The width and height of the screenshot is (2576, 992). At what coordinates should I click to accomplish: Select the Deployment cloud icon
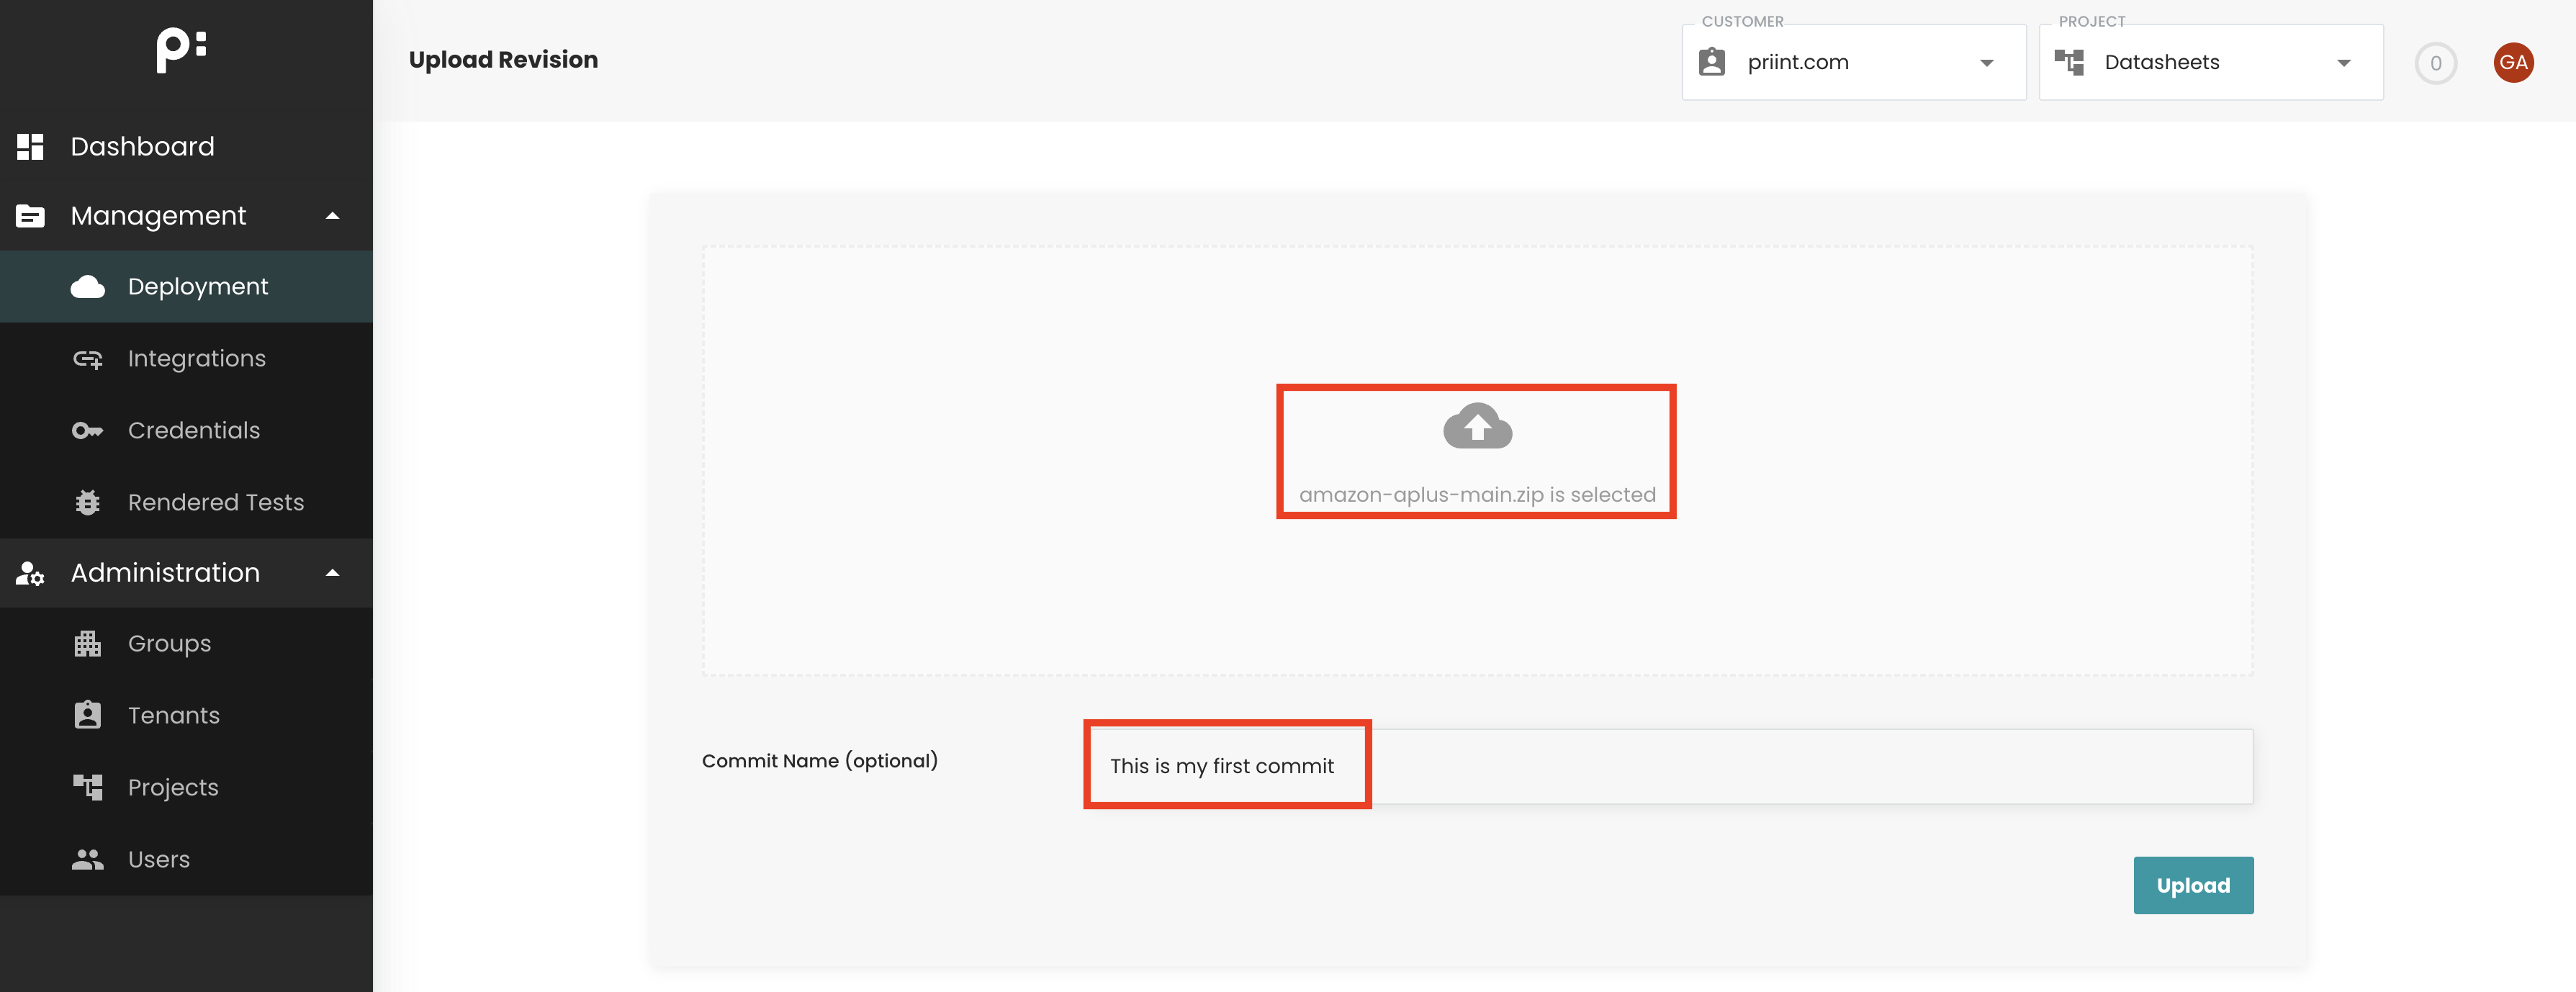click(88, 286)
